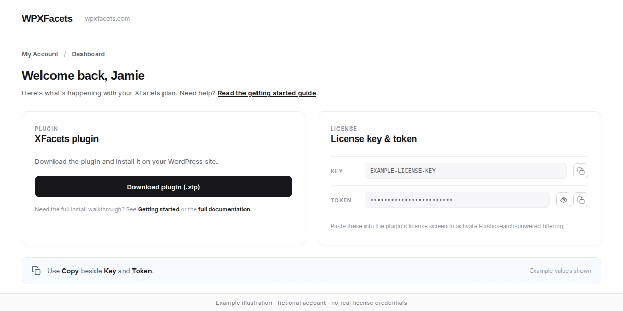This screenshot has height=311, width=623.
Task: Go to My Account breadcrumb
Action: [x=40, y=54]
